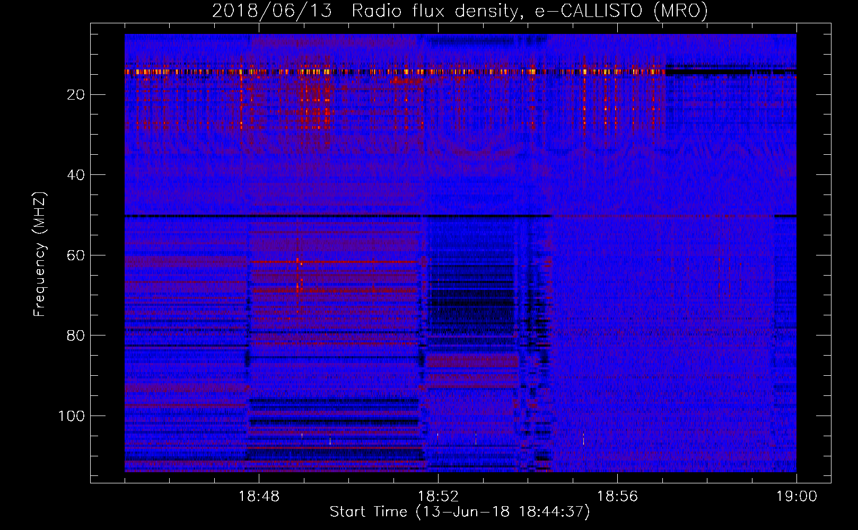The image size is (858, 530).
Task: Click the 60 MHz frequency tick label
Action: point(76,255)
